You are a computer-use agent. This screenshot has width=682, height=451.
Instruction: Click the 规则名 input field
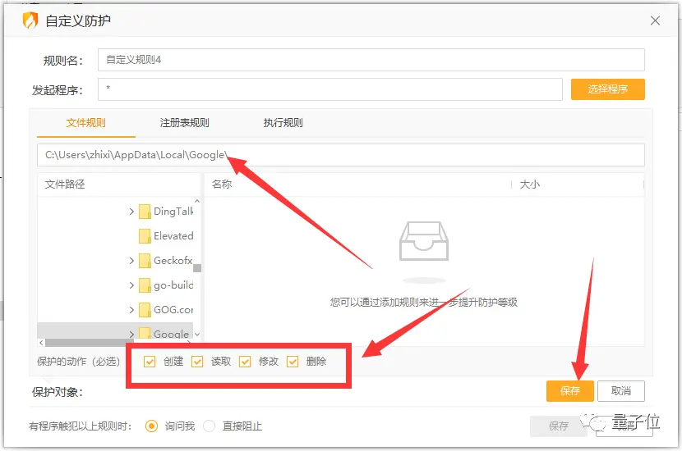pos(370,60)
